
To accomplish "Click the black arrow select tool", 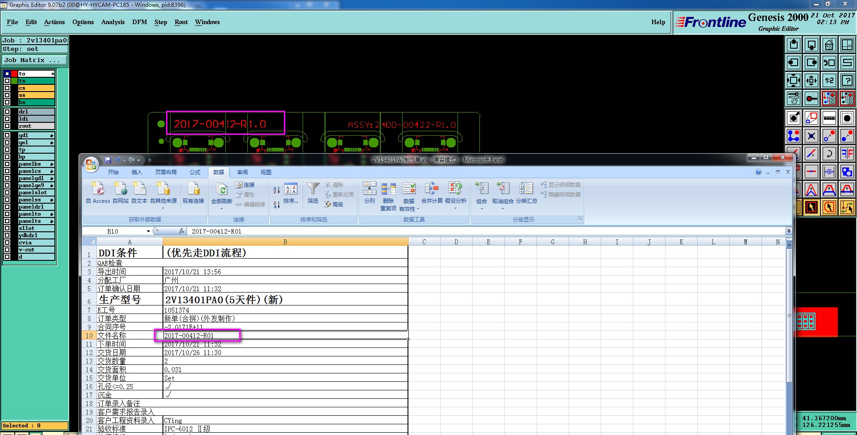I will click(x=811, y=207).
